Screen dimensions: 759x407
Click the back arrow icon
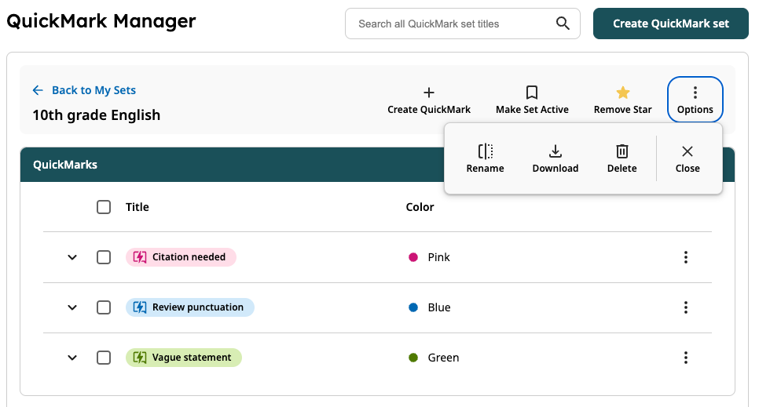(x=38, y=90)
